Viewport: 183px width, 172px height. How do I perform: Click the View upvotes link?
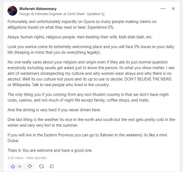tap(36, 158)
